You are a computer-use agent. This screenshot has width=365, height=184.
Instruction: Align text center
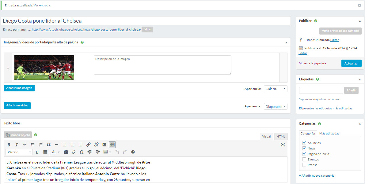tap(72, 145)
